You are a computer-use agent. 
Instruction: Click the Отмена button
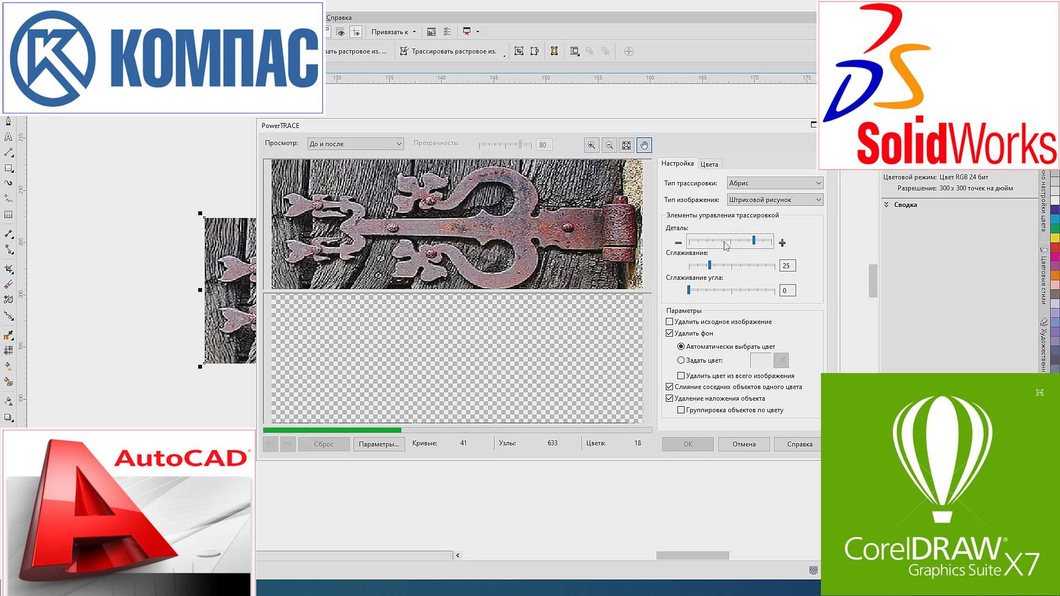point(744,444)
